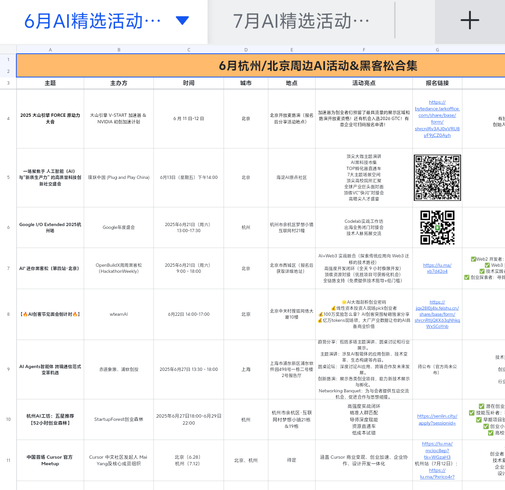
Task: Select row 3 by its row number
Action: 8,83
